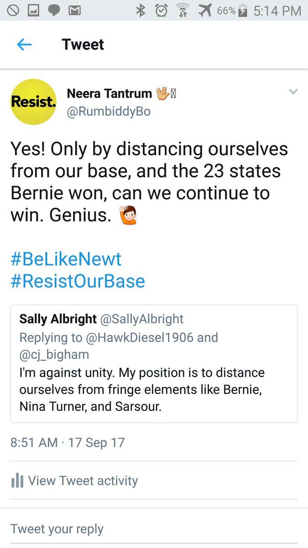
Task: Open the @RumbiddyBo handle
Action: pyautogui.click(x=109, y=111)
